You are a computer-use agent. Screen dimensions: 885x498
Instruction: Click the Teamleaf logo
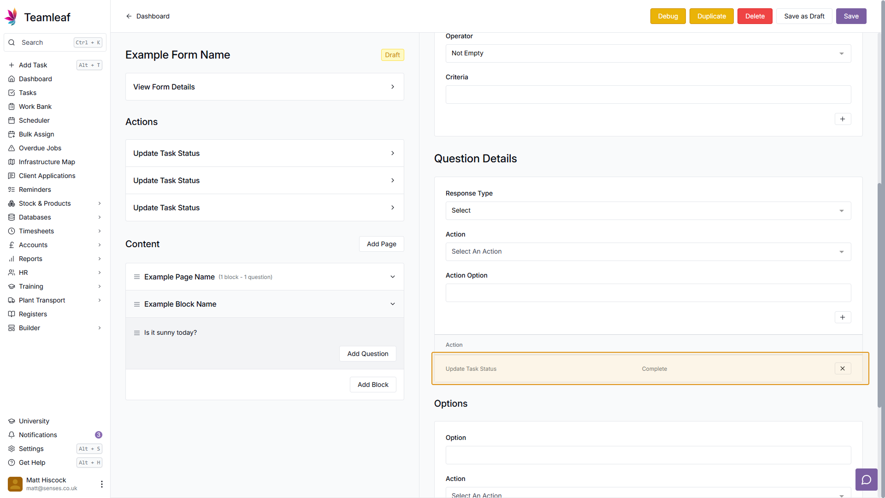point(11,17)
